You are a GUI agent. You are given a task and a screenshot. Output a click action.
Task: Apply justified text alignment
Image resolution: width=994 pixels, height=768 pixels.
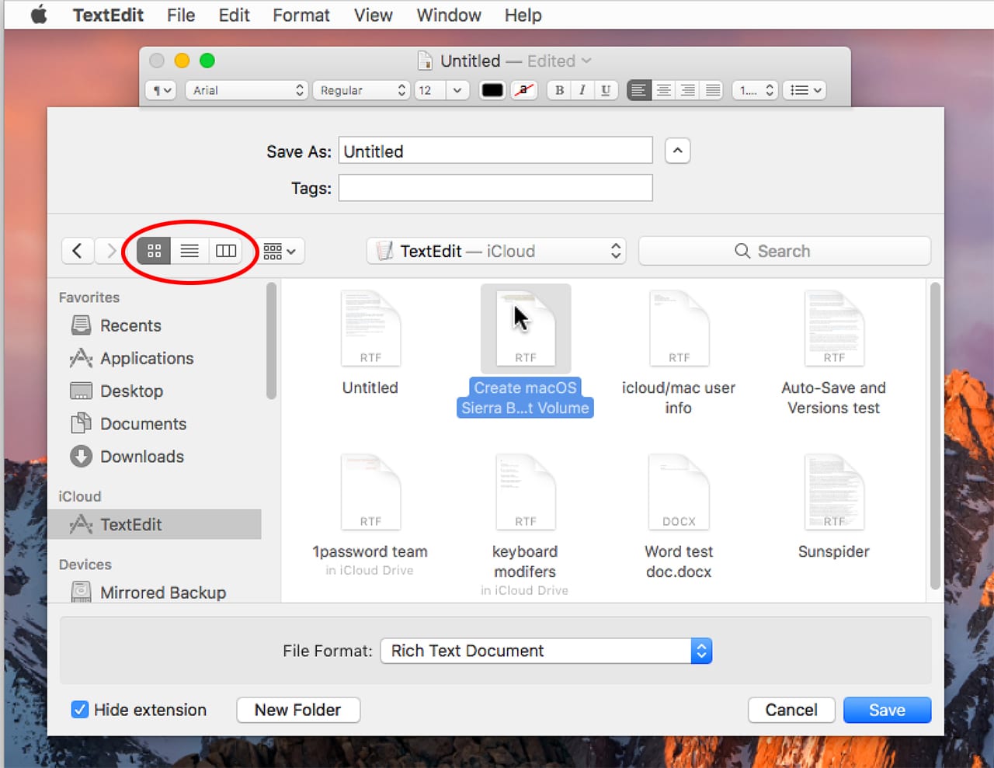tap(712, 90)
